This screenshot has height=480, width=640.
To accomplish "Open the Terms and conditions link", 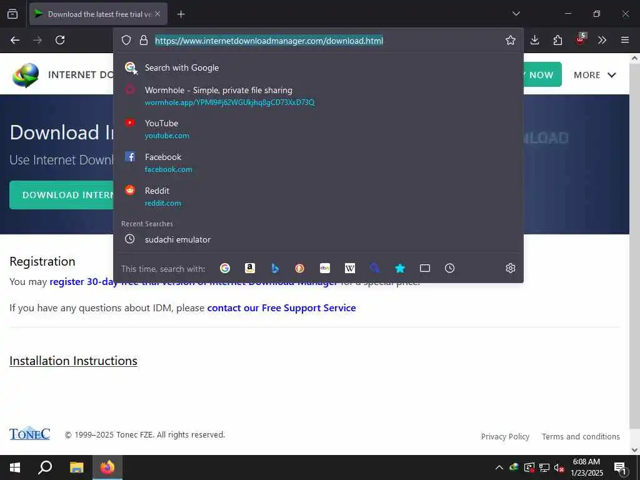I will click(x=581, y=436).
